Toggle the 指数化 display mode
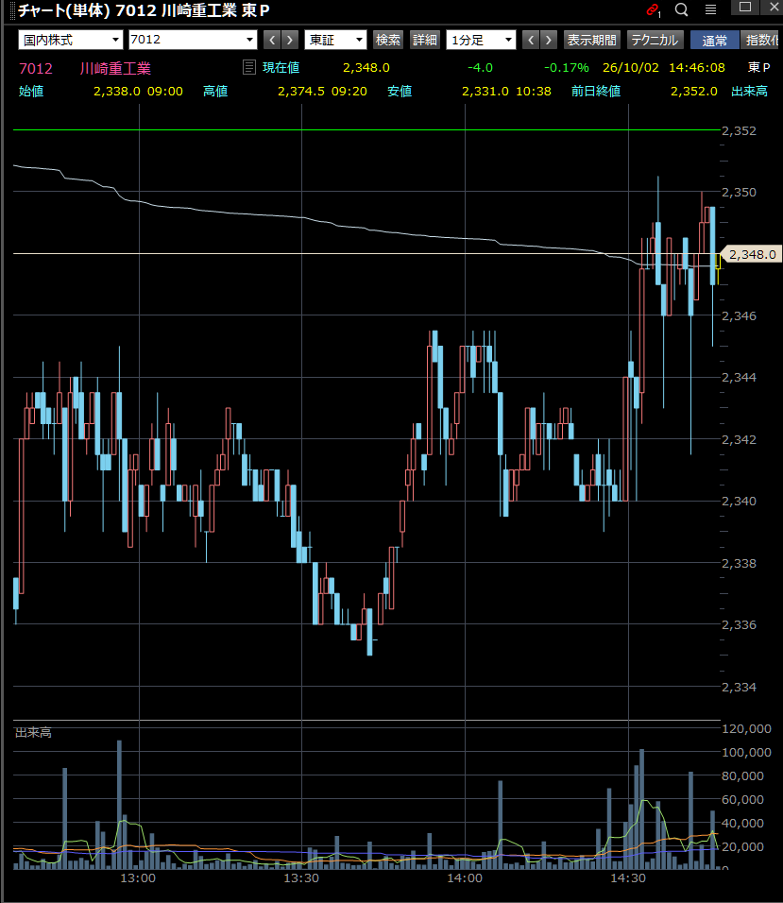 [761, 40]
